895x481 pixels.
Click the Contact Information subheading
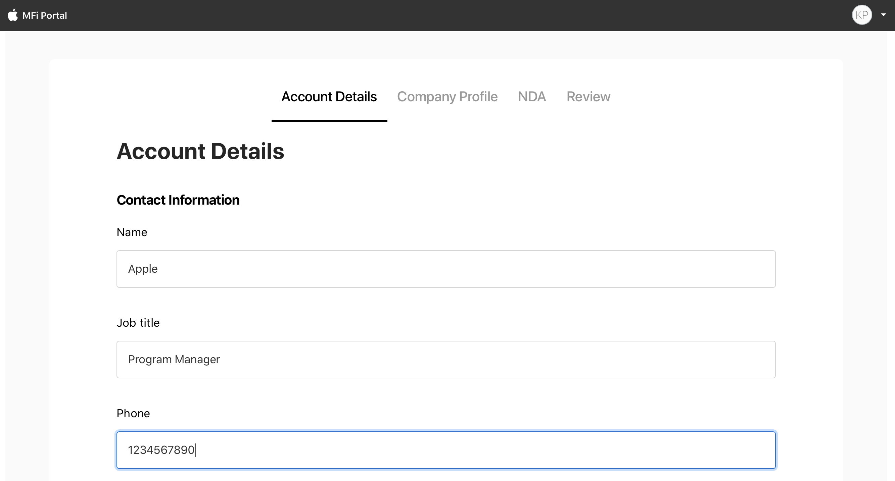click(x=178, y=200)
